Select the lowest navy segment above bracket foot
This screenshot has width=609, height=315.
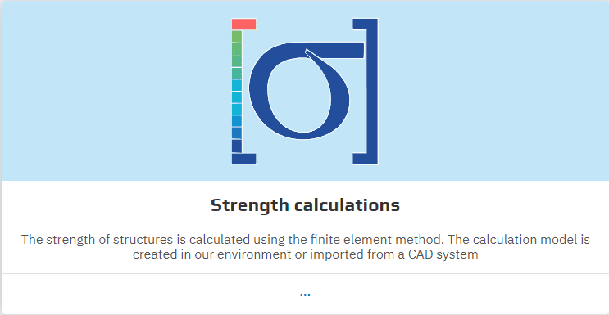coord(237,146)
